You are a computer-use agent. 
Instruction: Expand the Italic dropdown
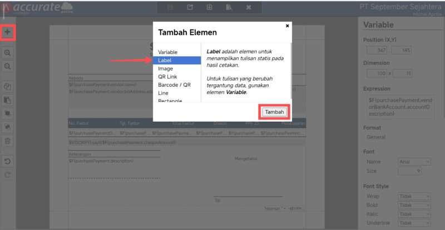click(414, 214)
